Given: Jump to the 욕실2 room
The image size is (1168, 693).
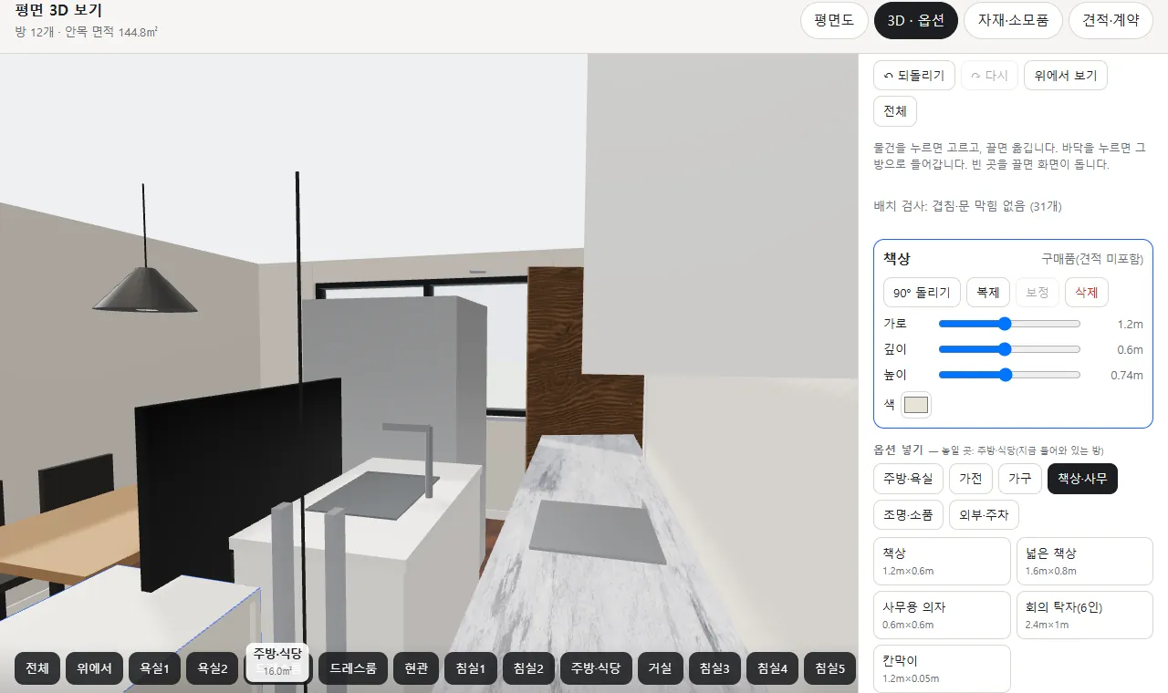Looking at the screenshot, I should tap(213, 668).
